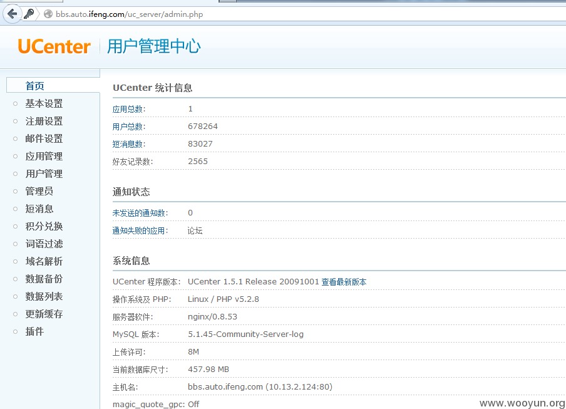Follow the 用户总数 link

[x=128, y=127]
